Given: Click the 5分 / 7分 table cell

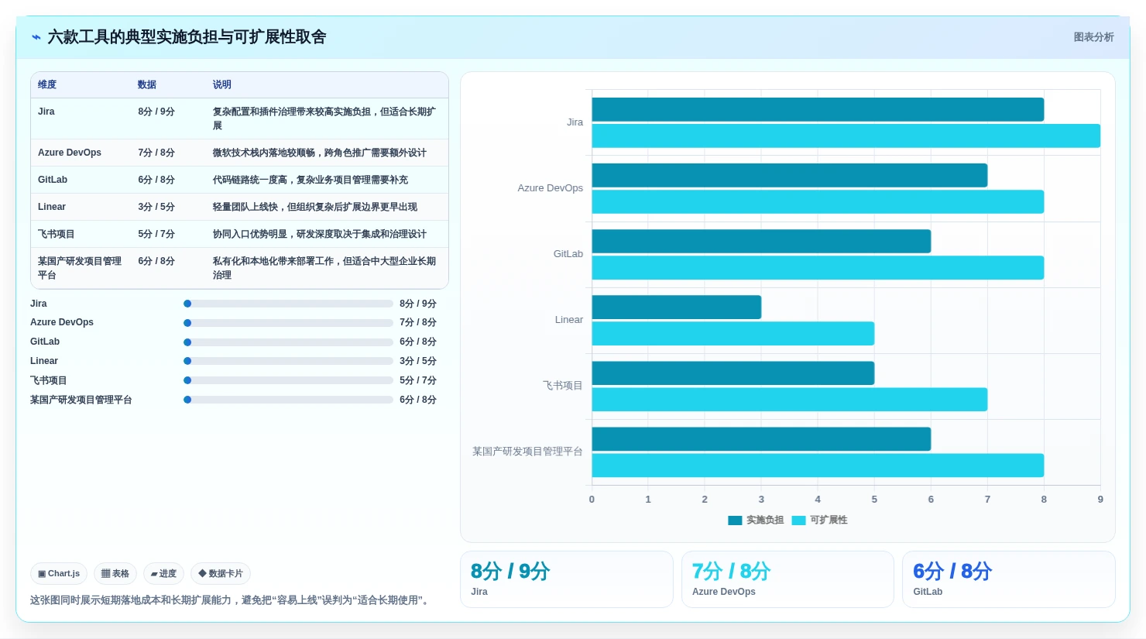Looking at the screenshot, I should (156, 234).
